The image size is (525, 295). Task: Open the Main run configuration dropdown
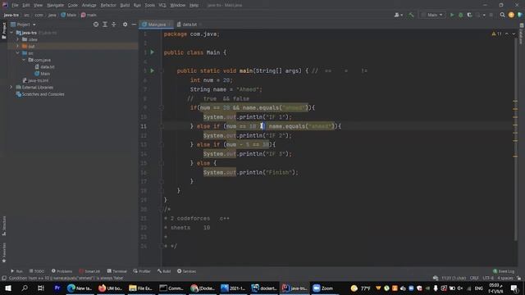point(432,15)
